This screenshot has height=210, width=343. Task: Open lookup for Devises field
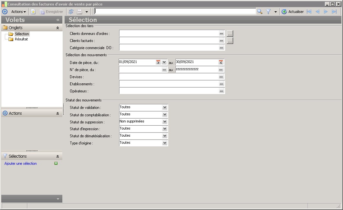coord(221,77)
